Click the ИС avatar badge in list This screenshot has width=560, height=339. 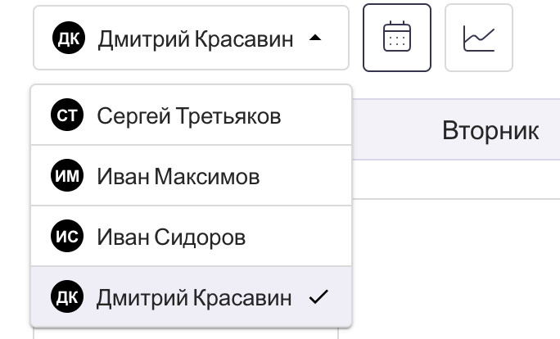click(x=67, y=237)
